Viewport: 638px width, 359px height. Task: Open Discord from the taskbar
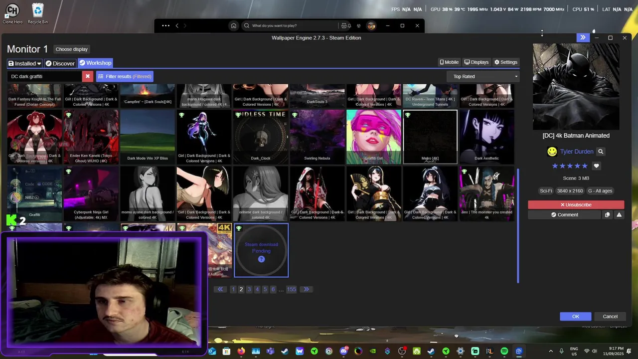pos(343,351)
